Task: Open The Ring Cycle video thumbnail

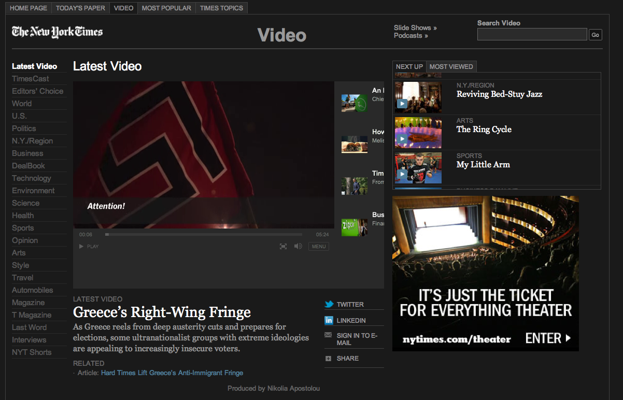Action: 418,133
